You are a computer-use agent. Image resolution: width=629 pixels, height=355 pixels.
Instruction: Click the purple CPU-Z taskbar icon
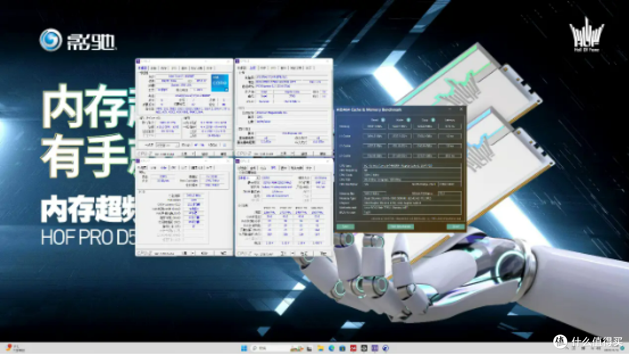tap(374, 348)
